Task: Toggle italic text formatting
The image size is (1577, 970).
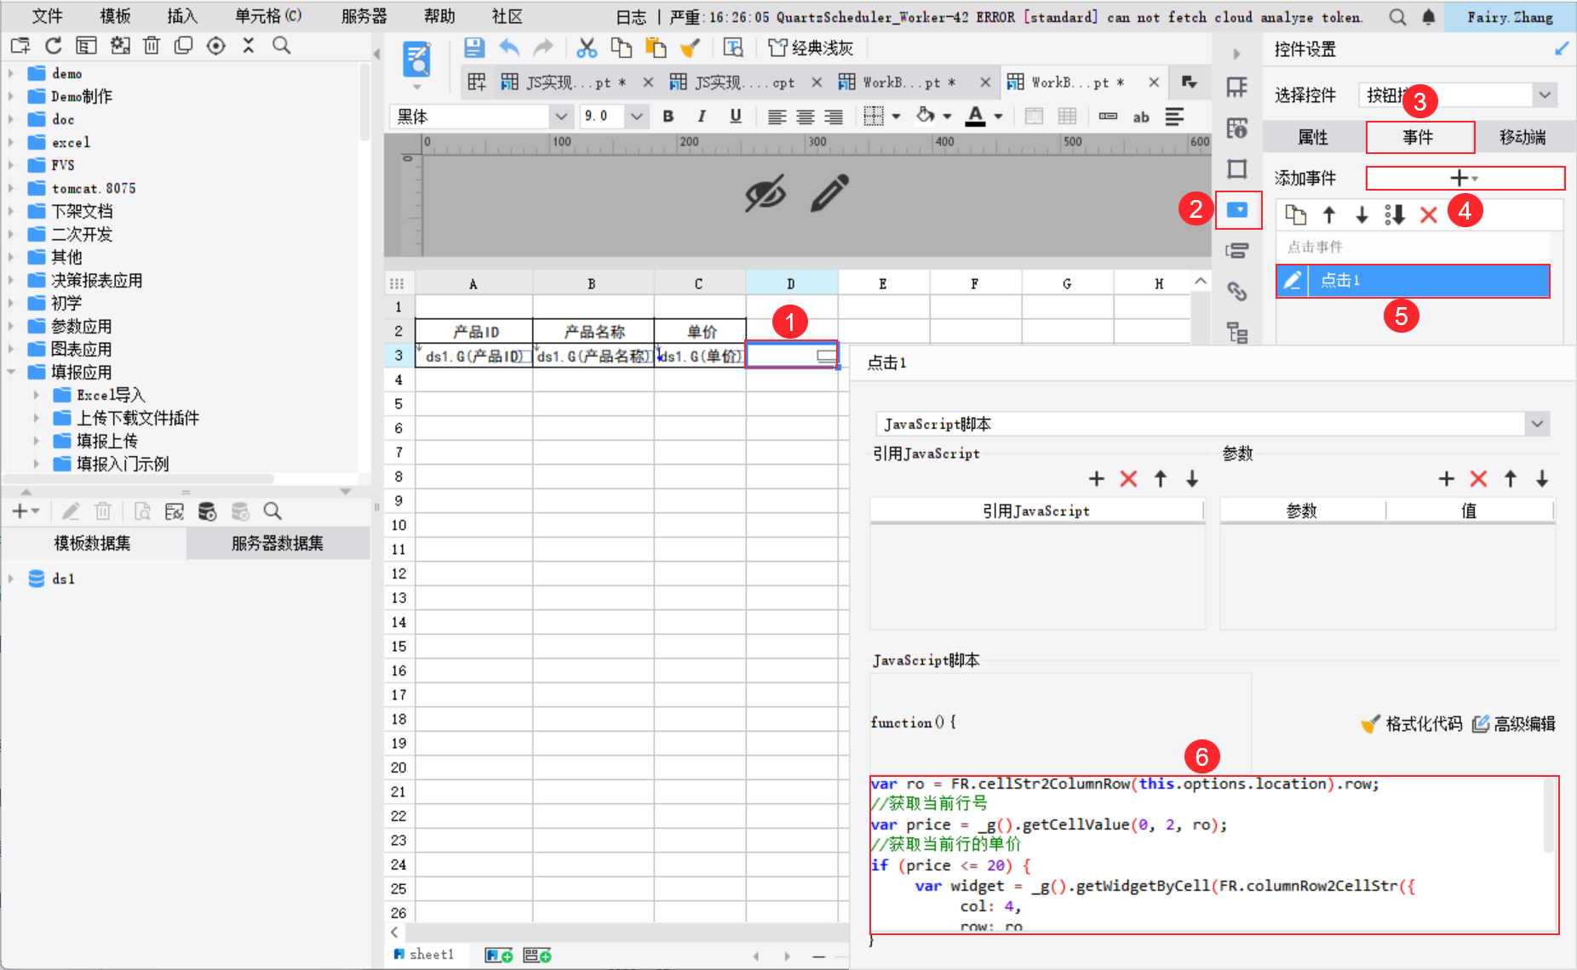Action: click(702, 117)
